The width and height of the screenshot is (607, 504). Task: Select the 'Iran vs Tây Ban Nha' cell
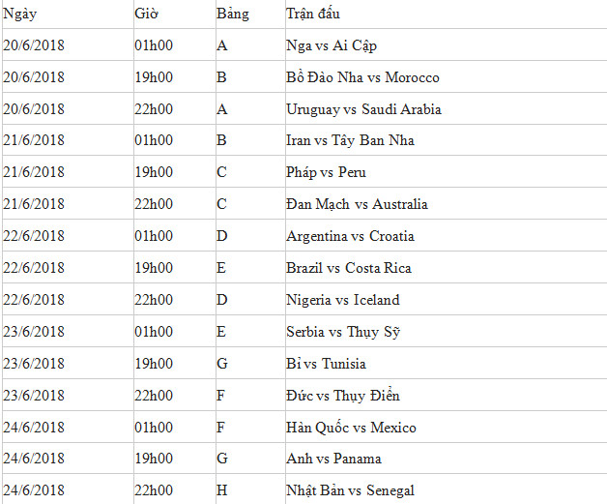(x=350, y=140)
